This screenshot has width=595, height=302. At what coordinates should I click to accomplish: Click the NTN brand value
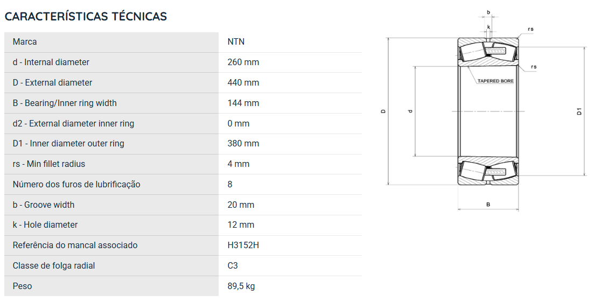[236, 42]
